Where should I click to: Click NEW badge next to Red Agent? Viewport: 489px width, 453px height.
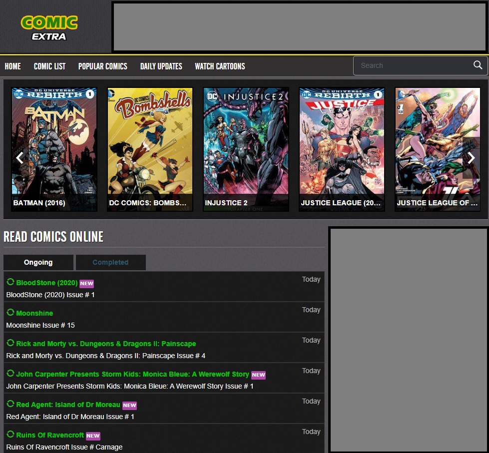[x=129, y=405]
